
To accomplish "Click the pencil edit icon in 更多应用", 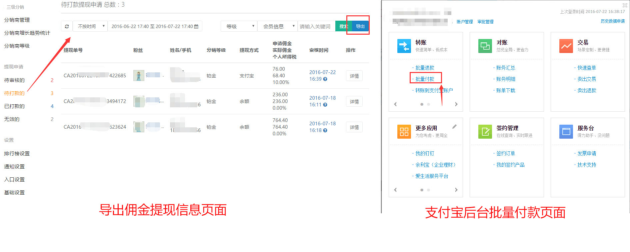I will pyautogui.click(x=454, y=127).
